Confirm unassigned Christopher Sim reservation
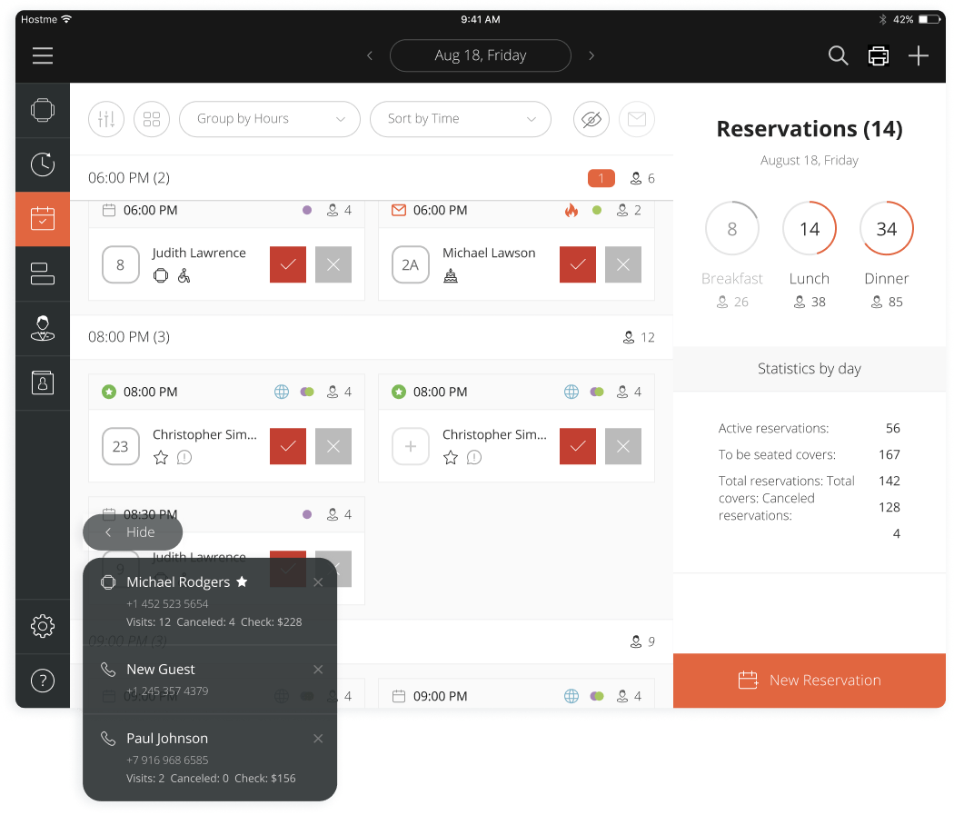The image size is (954, 815). [577, 446]
